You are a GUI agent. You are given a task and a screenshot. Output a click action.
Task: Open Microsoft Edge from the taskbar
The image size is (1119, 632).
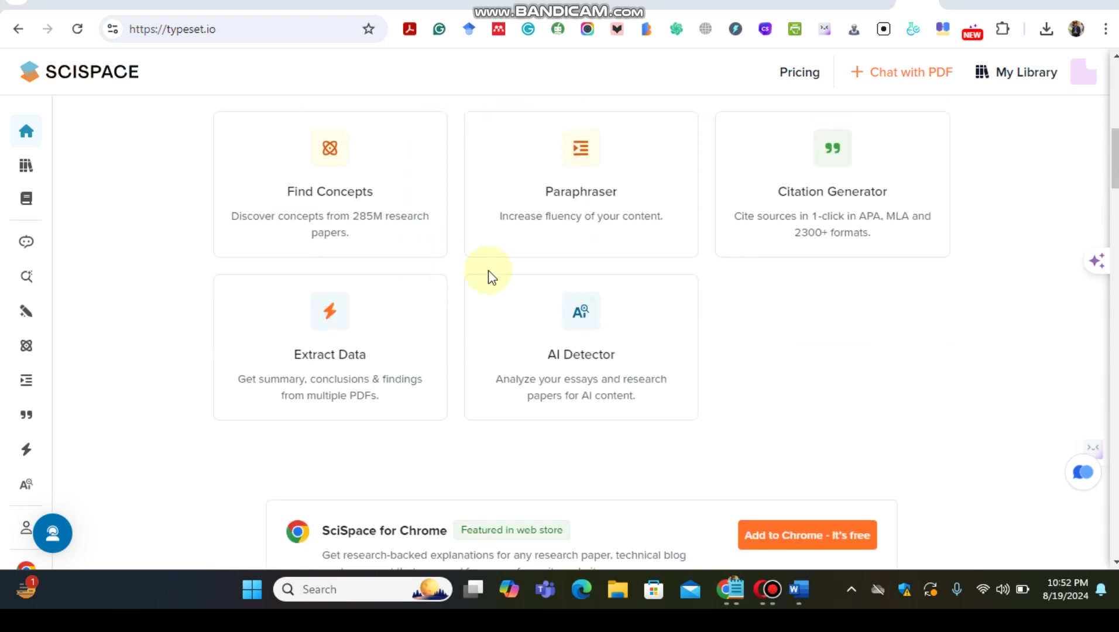click(x=581, y=589)
